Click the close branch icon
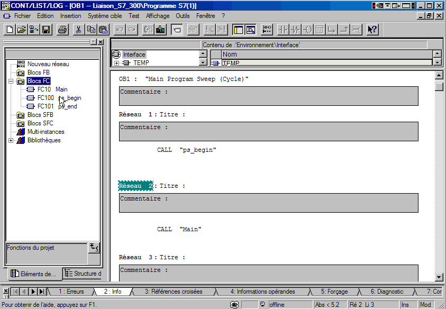The image size is (446, 309). click(x=344, y=30)
